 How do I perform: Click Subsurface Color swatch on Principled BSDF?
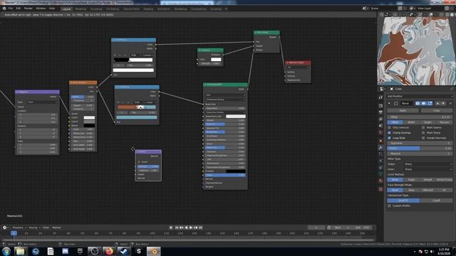point(236,116)
